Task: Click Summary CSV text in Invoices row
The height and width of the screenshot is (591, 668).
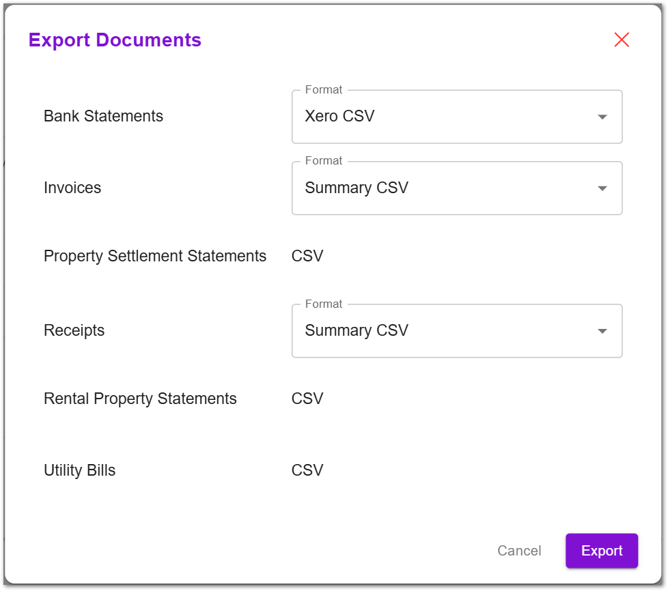Action: [356, 188]
